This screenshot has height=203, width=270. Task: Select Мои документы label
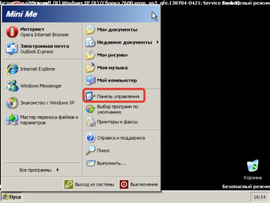(117, 30)
